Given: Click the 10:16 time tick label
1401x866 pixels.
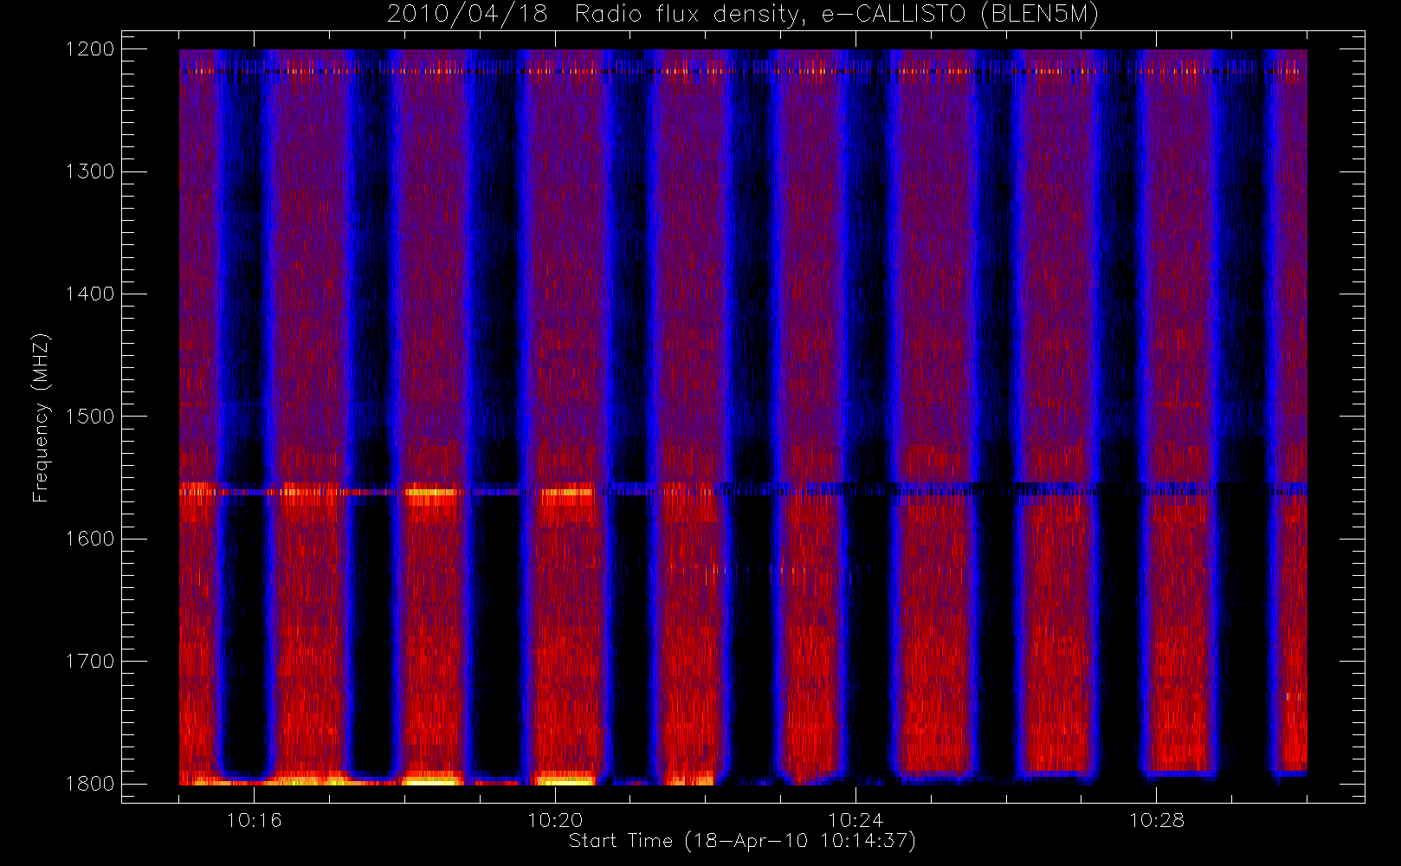Looking at the screenshot, I should [254, 820].
